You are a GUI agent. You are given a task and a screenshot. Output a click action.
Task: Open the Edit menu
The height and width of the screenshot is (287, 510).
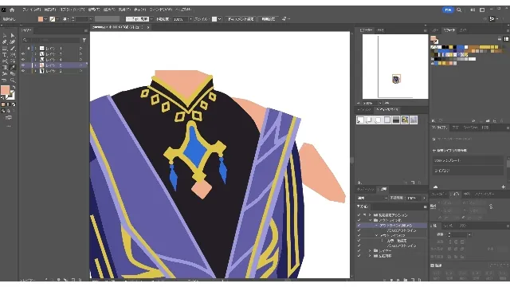49,10
